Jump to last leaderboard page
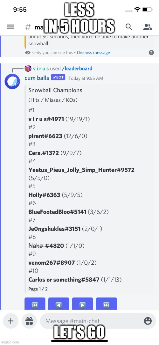 [x=106, y=304]
